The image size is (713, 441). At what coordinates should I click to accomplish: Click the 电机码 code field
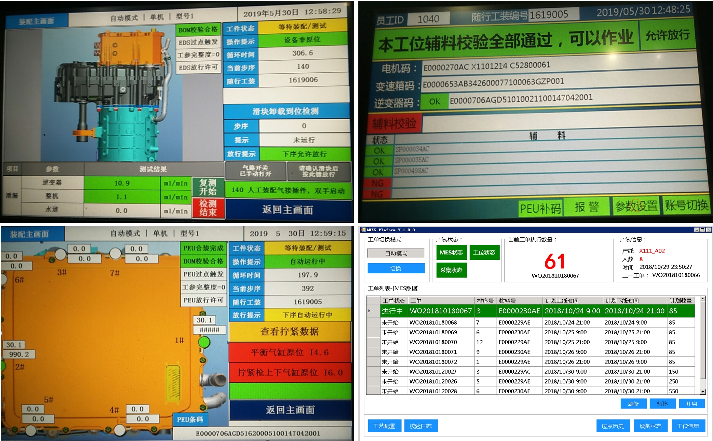click(x=560, y=66)
